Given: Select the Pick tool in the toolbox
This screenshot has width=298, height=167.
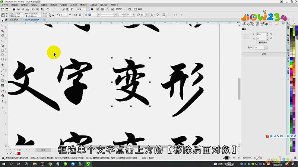Looking at the screenshot, I should tap(3, 21).
